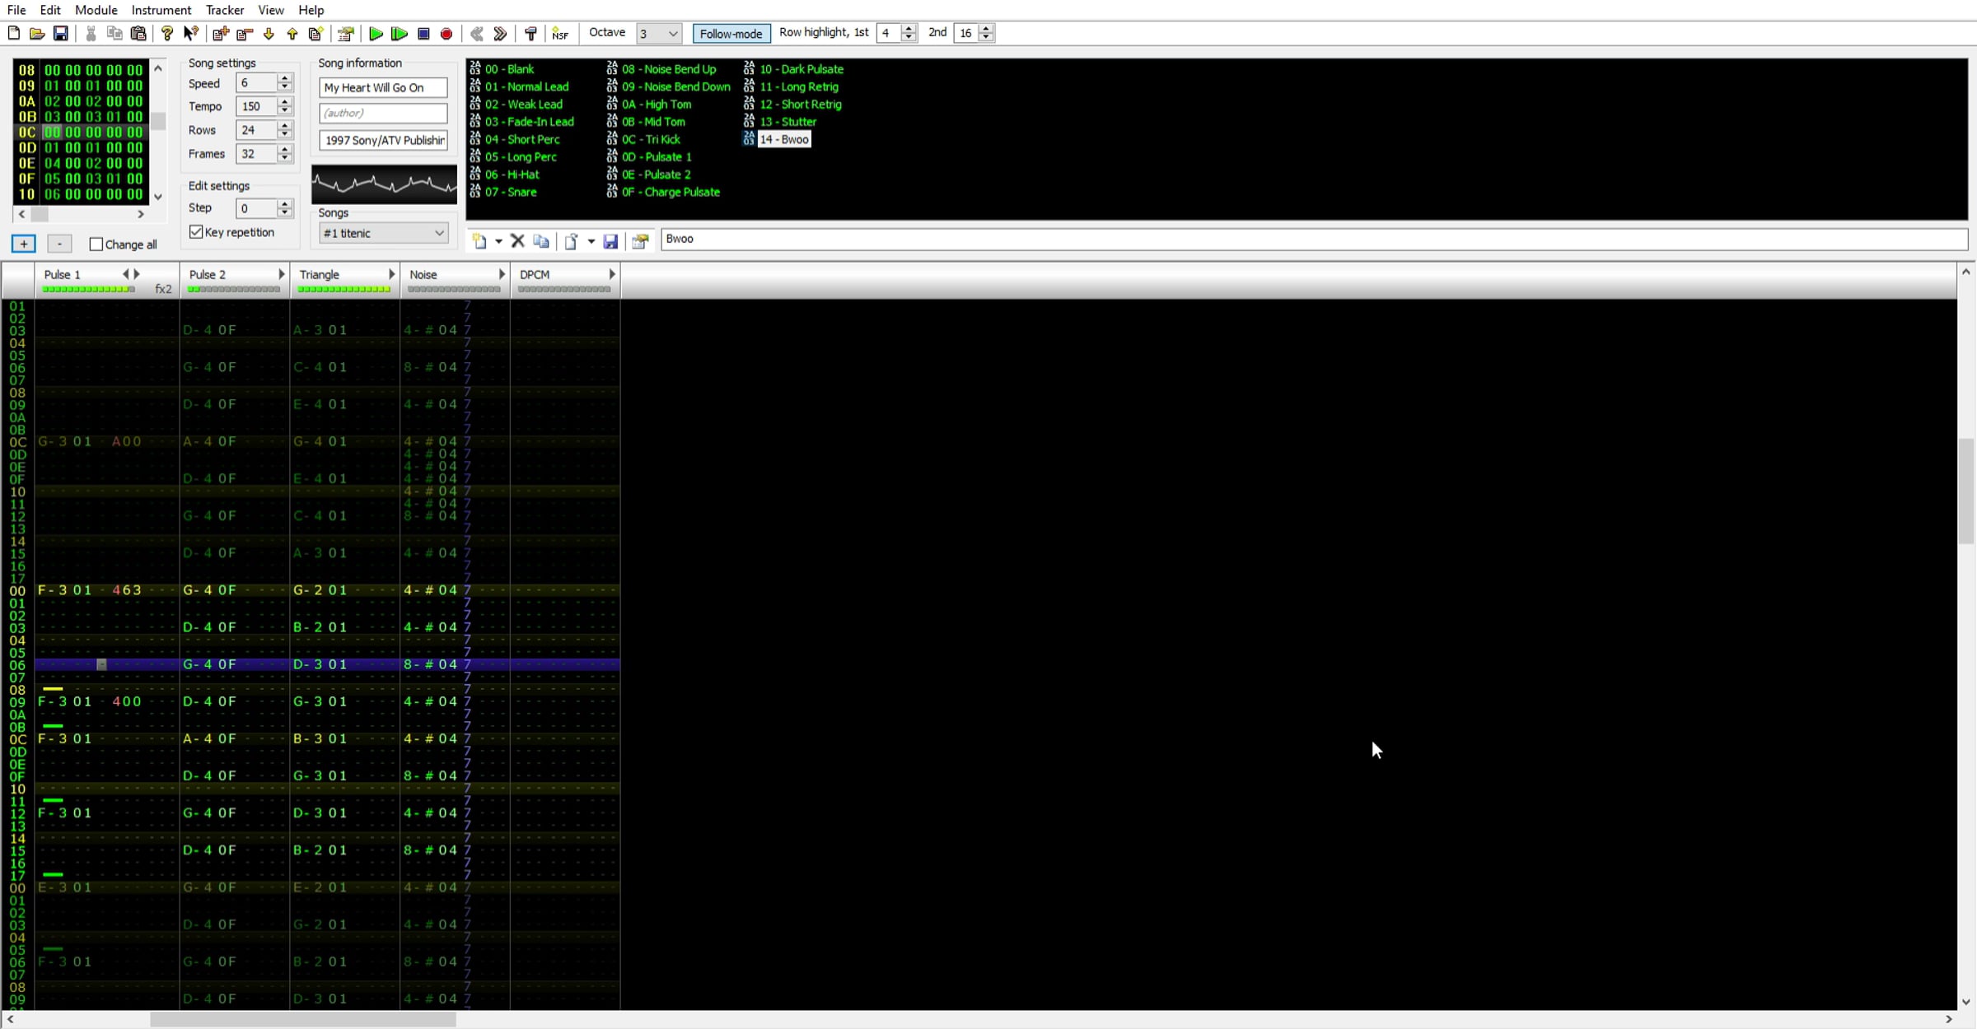Image resolution: width=1977 pixels, height=1029 pixels.
Task: Click the Play button in toolbar
Action: pyautogui.click(x=376, y=34)
